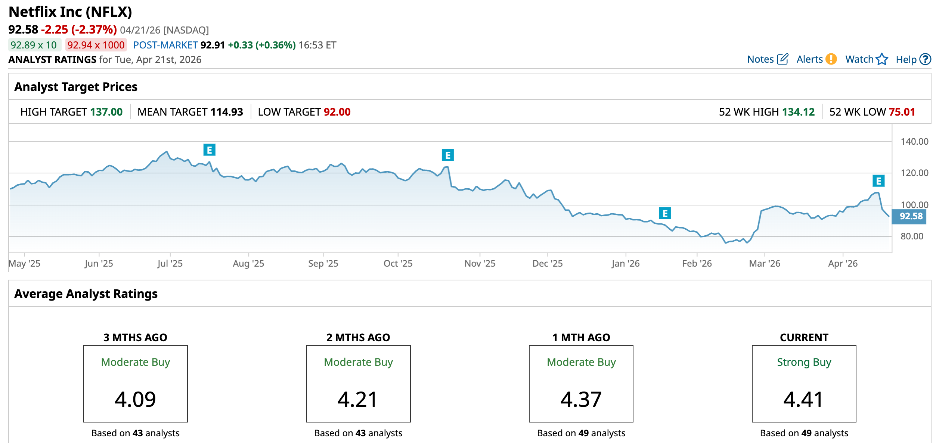936x443 pixels.
Task: Click the July 2025 earnings E marker
Action: 209,150
